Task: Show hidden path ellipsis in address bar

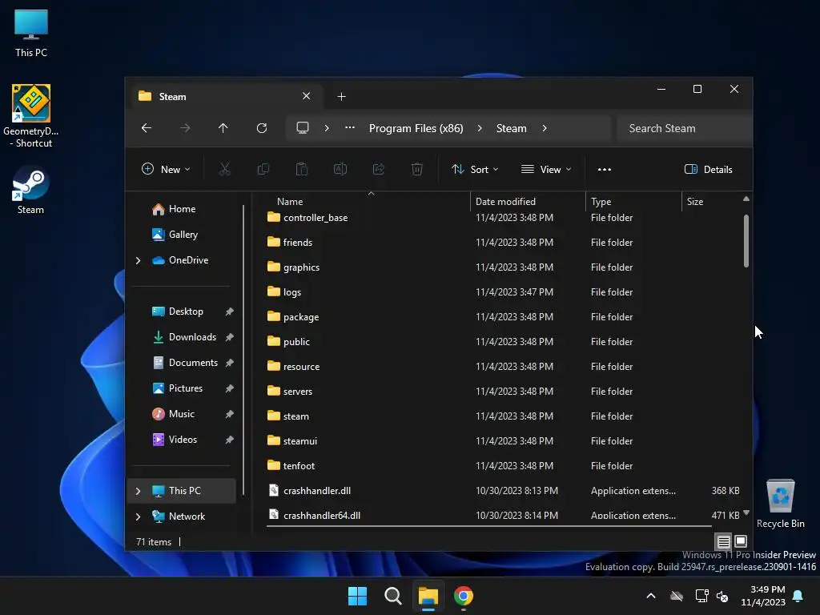Action: point(350,127)
